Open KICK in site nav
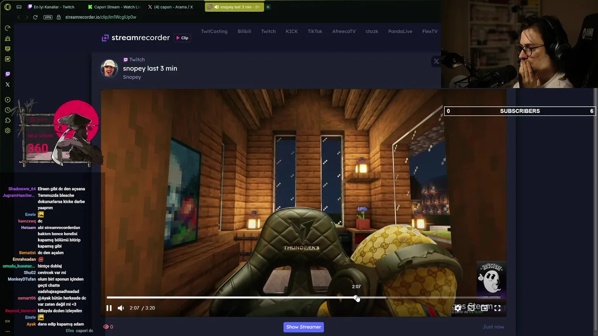598x336 pixels. click(292, 31)
